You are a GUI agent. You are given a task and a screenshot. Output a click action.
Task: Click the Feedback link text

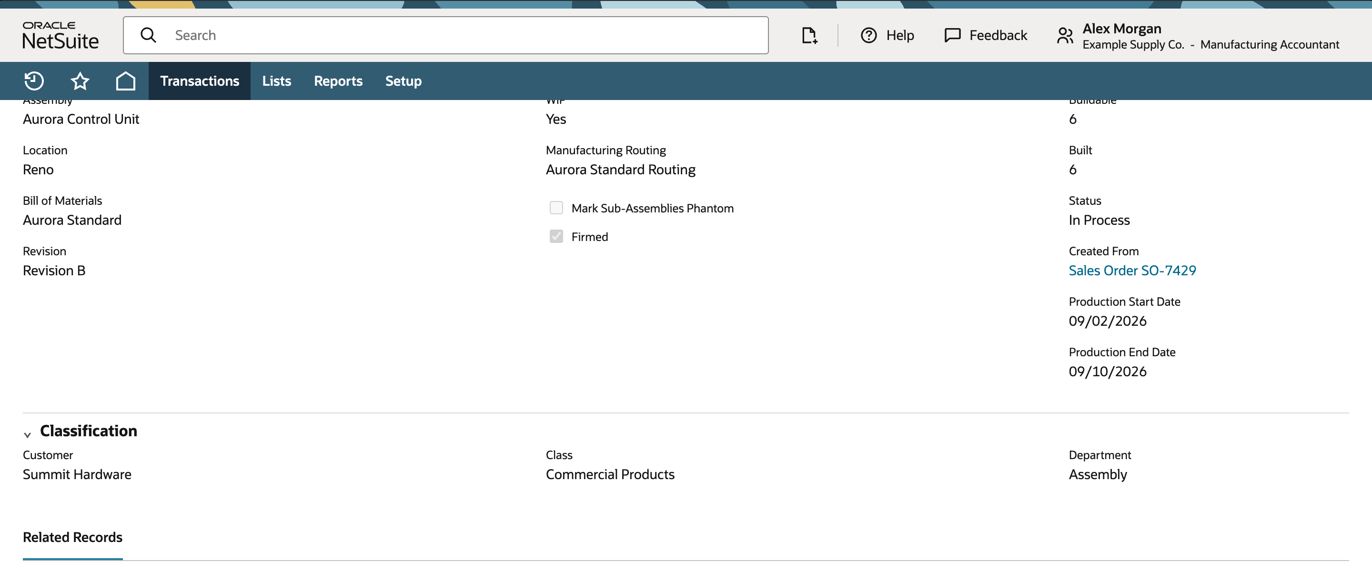tap(998, 35)
